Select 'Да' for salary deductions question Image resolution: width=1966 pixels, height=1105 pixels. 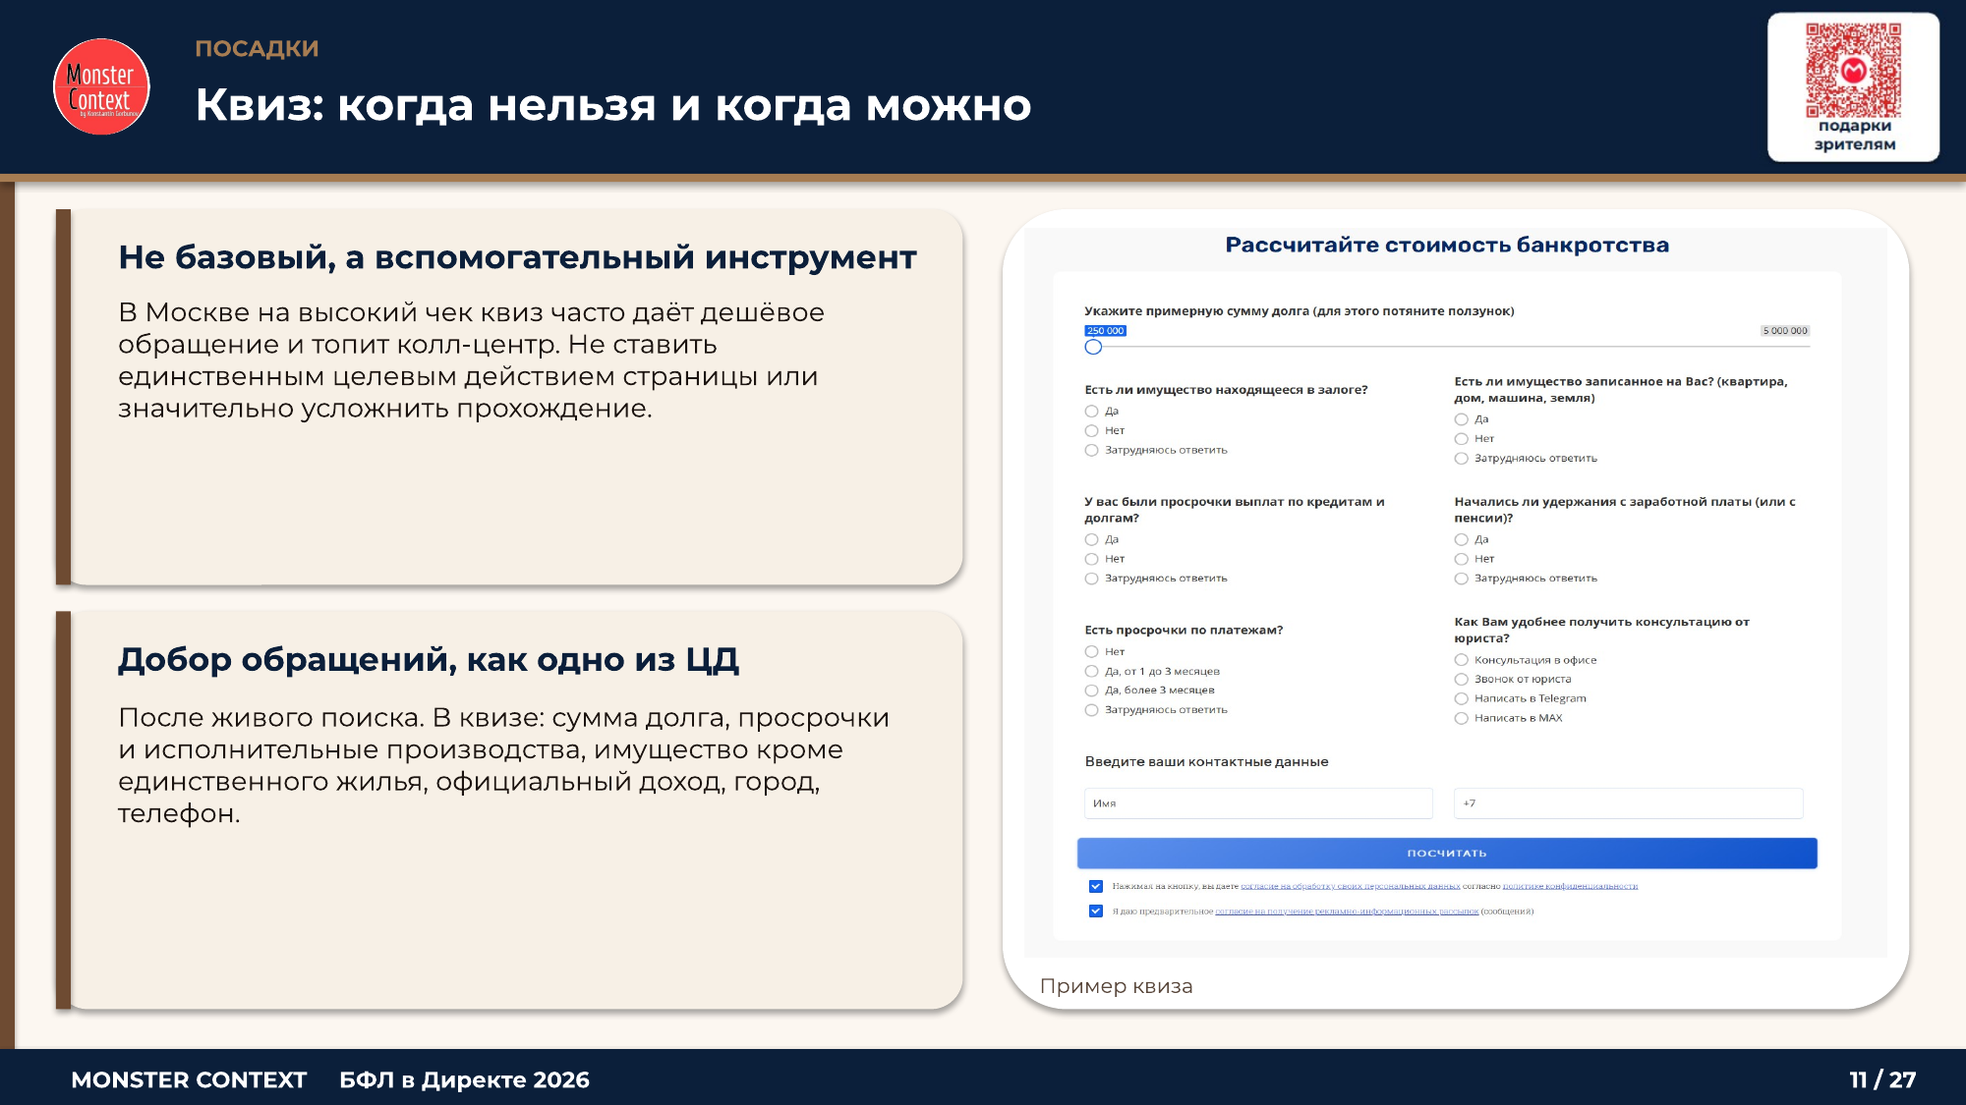click(1461, 539)
